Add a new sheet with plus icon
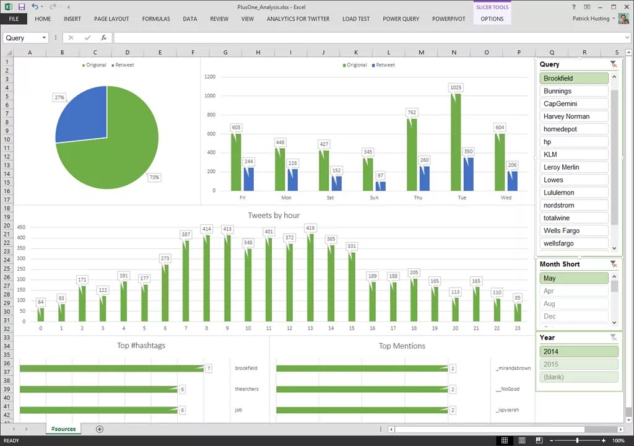The width and height of the screenshot is (634, 446). coord(100,429)
